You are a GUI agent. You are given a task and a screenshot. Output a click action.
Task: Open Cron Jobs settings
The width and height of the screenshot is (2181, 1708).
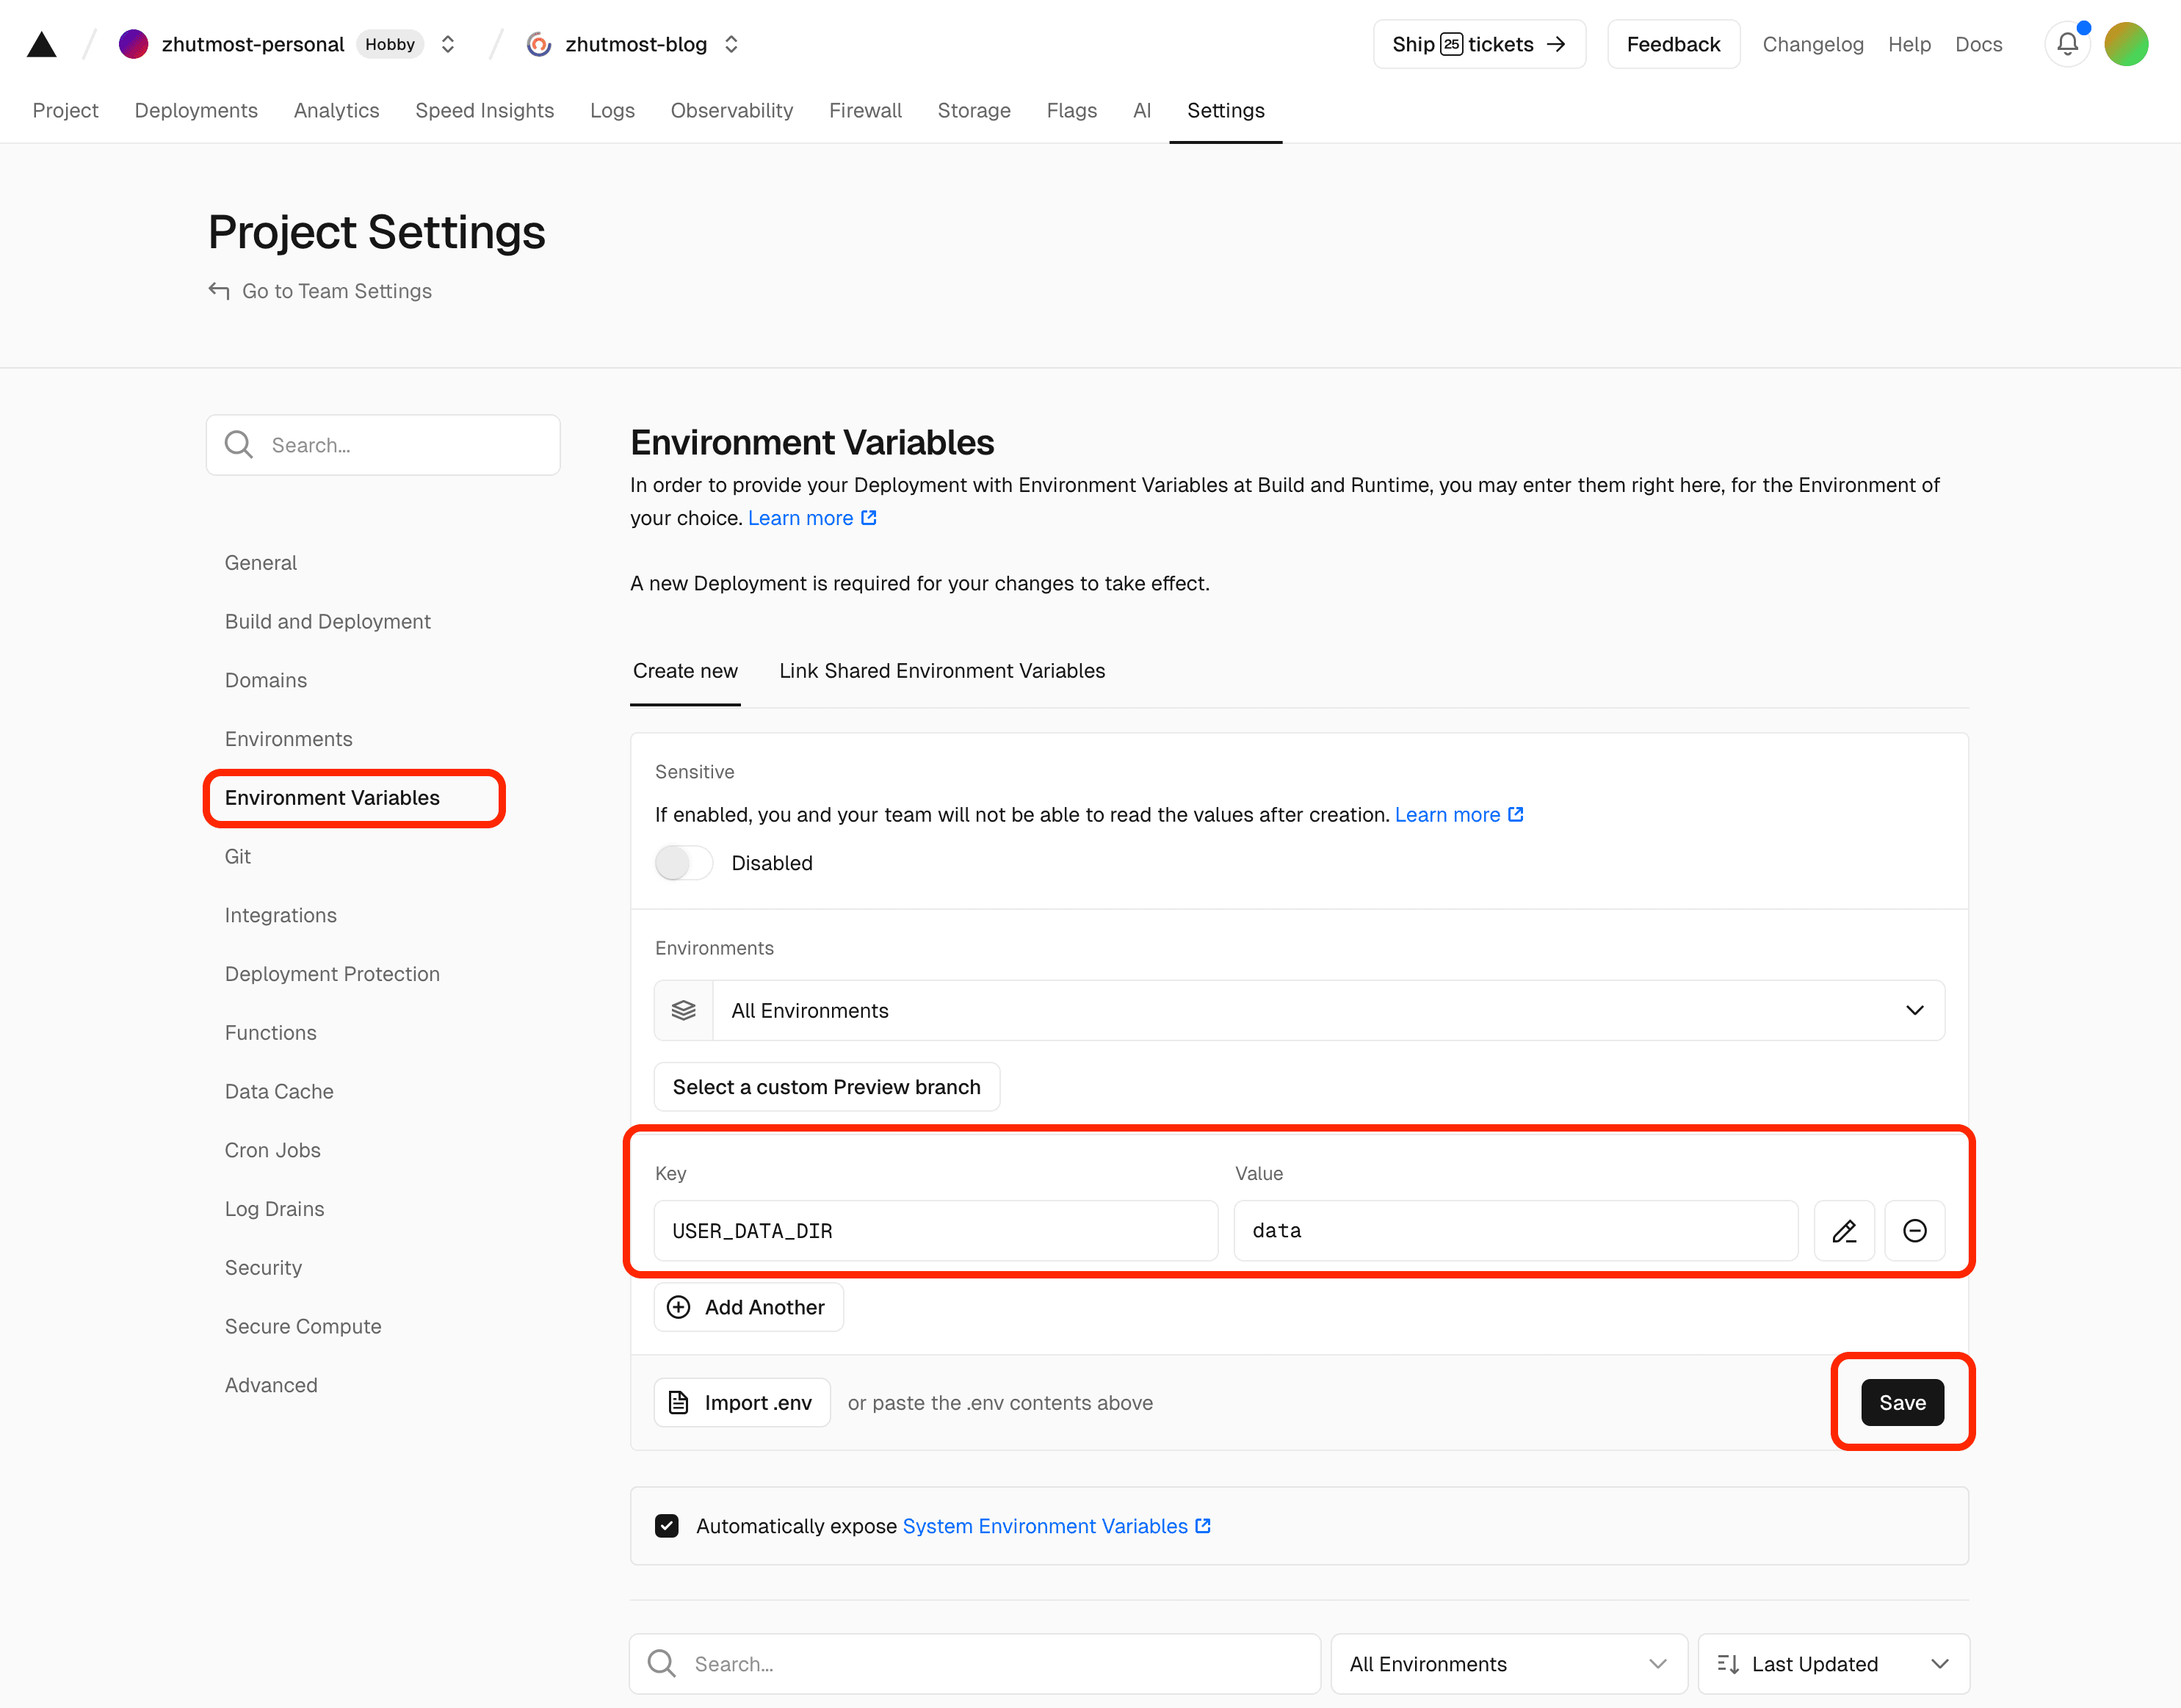click(272, 1150)
